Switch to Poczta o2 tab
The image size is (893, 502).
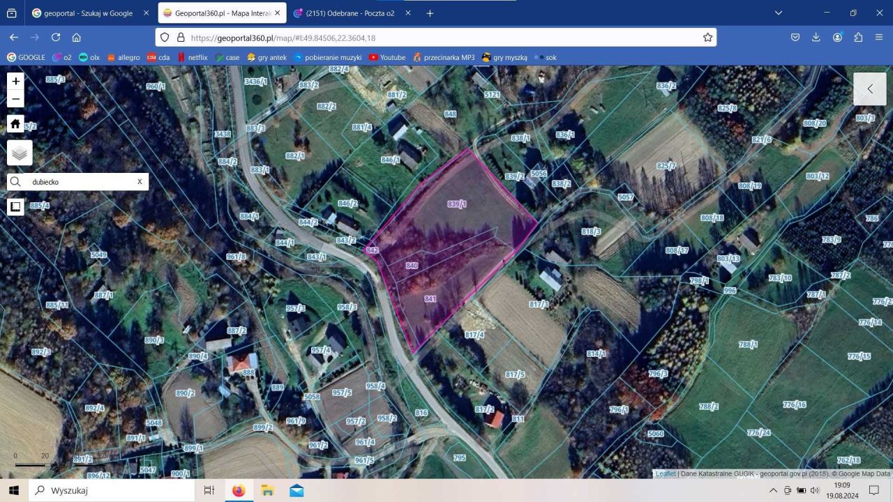point(349,13)
